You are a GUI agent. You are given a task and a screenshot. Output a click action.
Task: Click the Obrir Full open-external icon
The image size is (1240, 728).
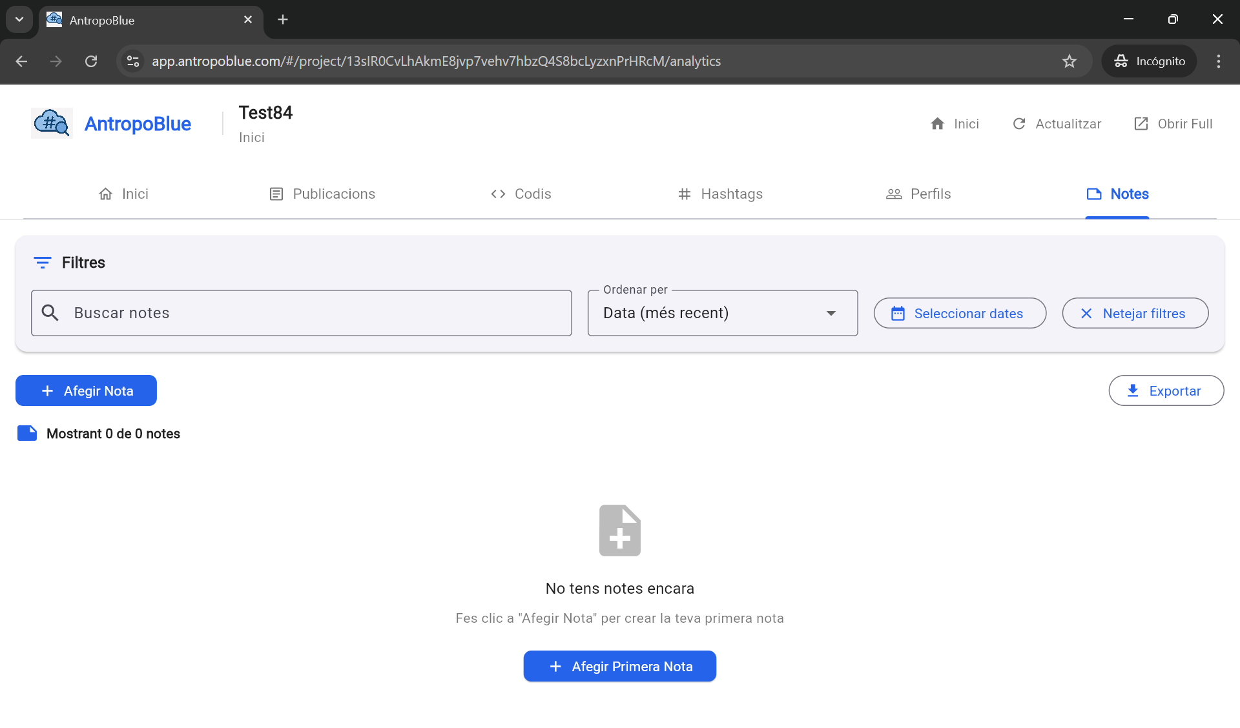pyautogui.click(x=1141, y=123)
